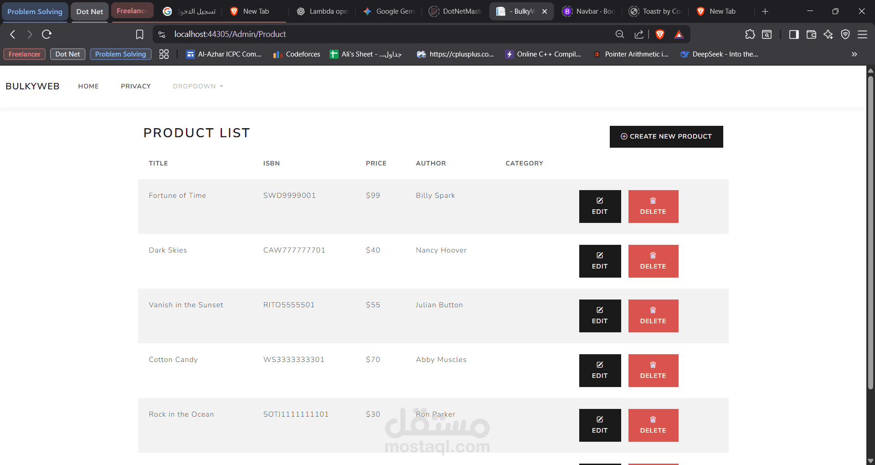The image size is (875, 465).
Task: Open the Freelancer bookmark folder
Action: point(25,54)
